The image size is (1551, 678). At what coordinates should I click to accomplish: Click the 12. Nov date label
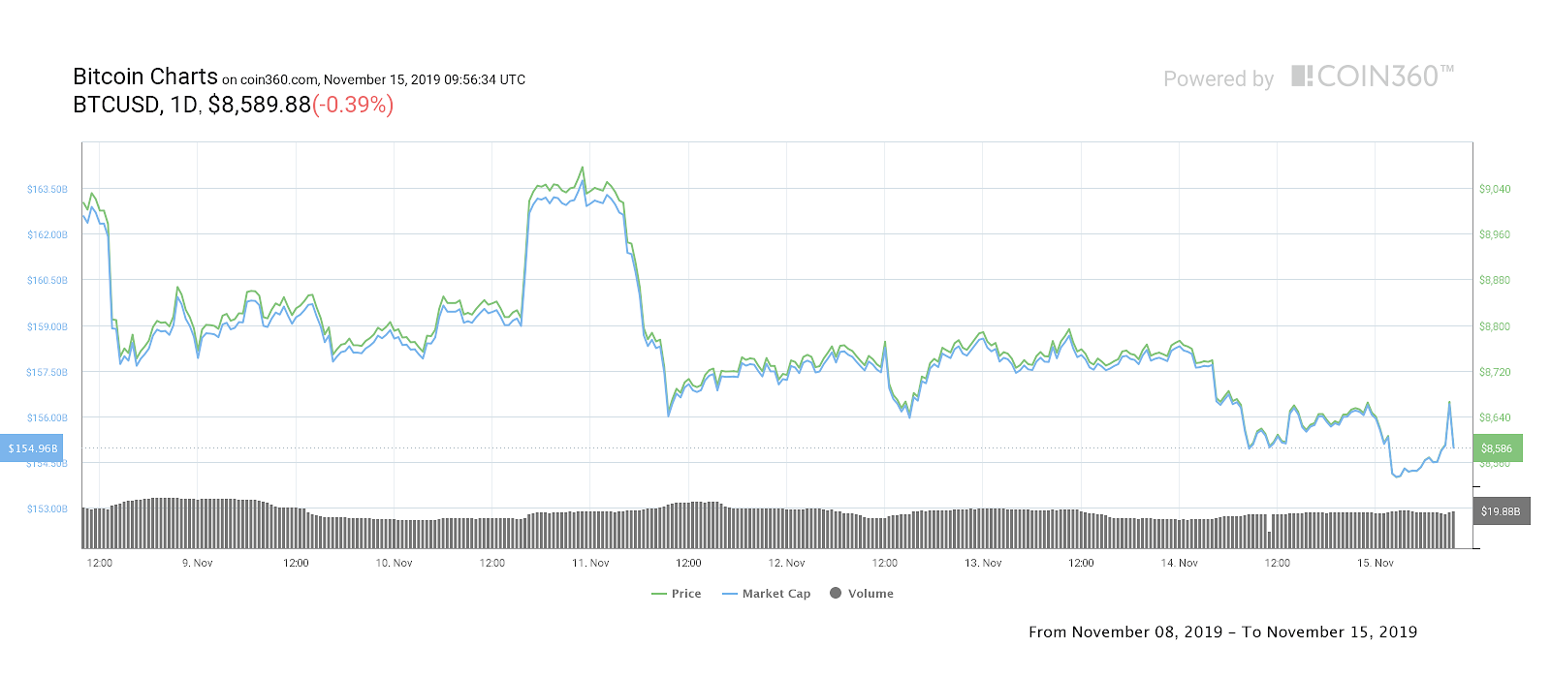point(786,563)
